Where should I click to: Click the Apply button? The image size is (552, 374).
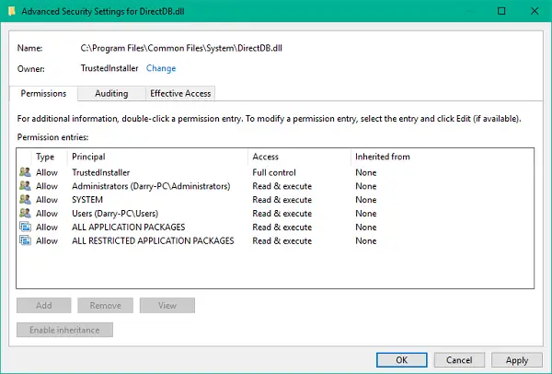tap(517, 360)
